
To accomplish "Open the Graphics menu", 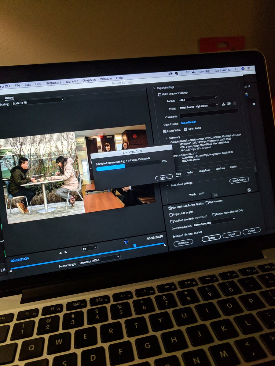I will pos(89,80).
